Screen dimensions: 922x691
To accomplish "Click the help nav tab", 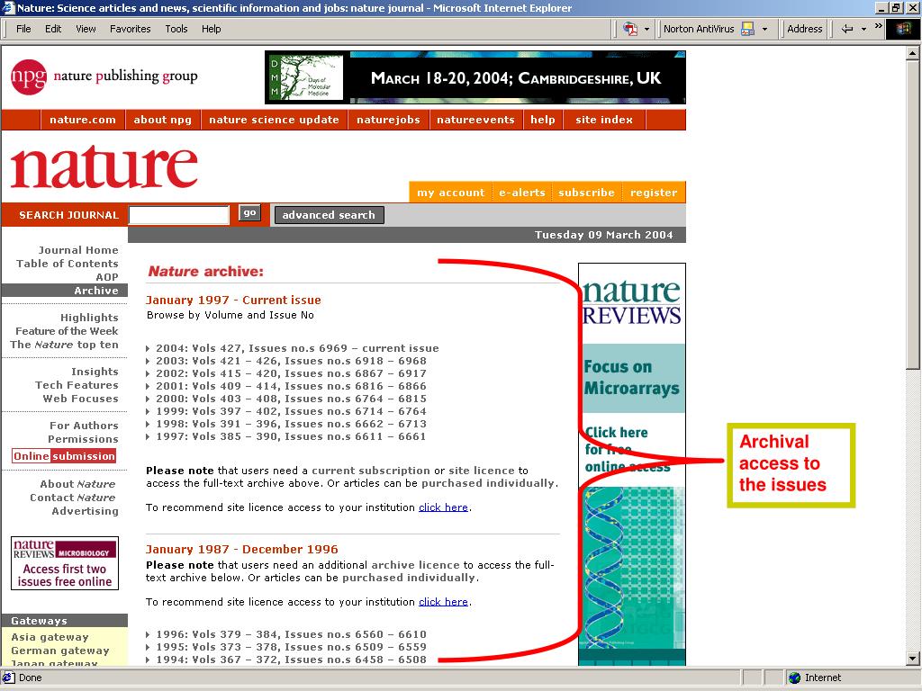I will click(x=543, y=120).
